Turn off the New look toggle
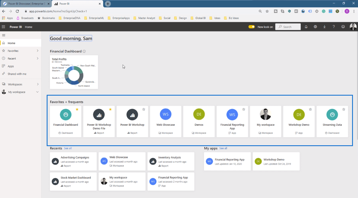The width and height of the screenshot is (358, 198). 251,27
